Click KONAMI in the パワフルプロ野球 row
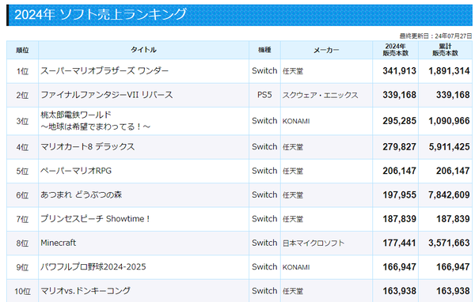 point(296,267)
